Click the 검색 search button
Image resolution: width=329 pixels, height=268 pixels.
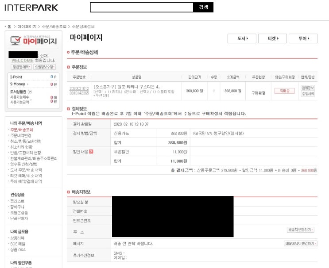coord(203,8)
